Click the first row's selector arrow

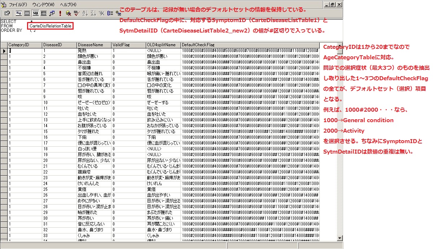coord(4,51)
